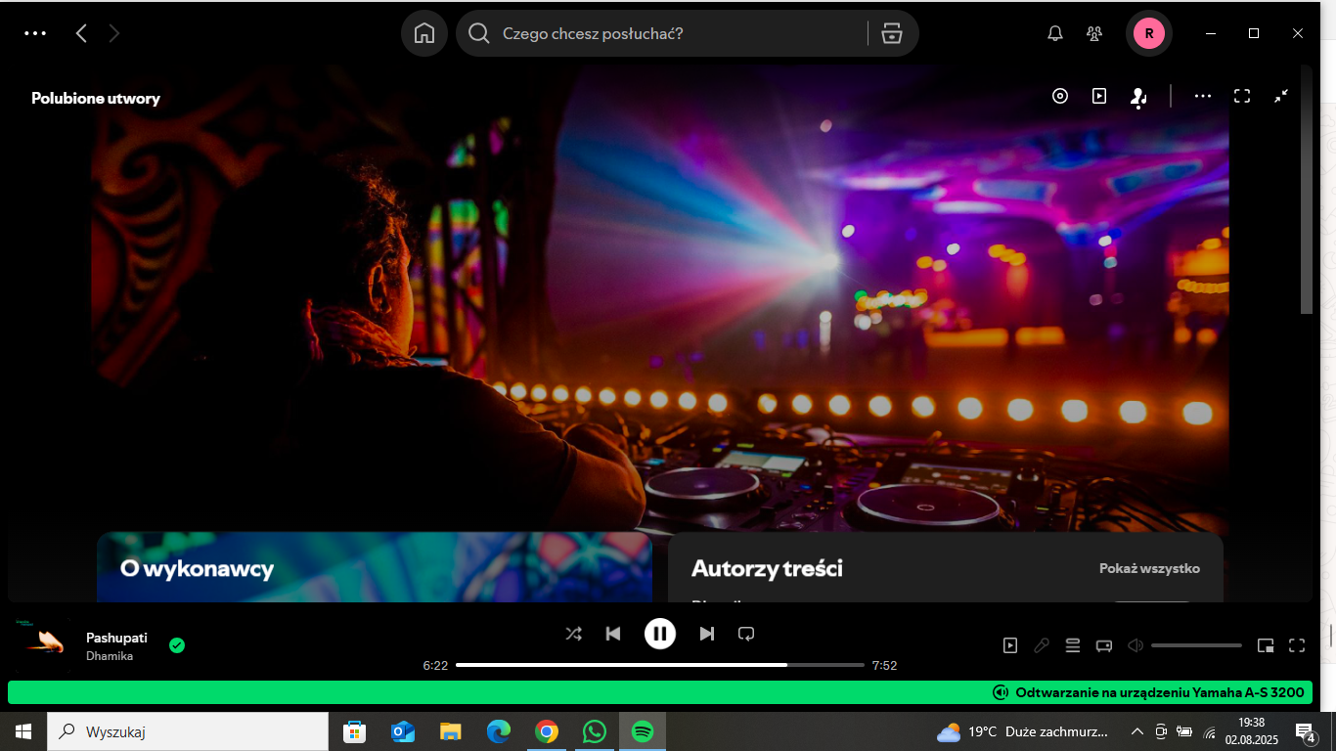The height and width of the screenshot is (751, 1336).
Task: Open the Action Center with 4 notifications
Action: [x=1306, y=731]
